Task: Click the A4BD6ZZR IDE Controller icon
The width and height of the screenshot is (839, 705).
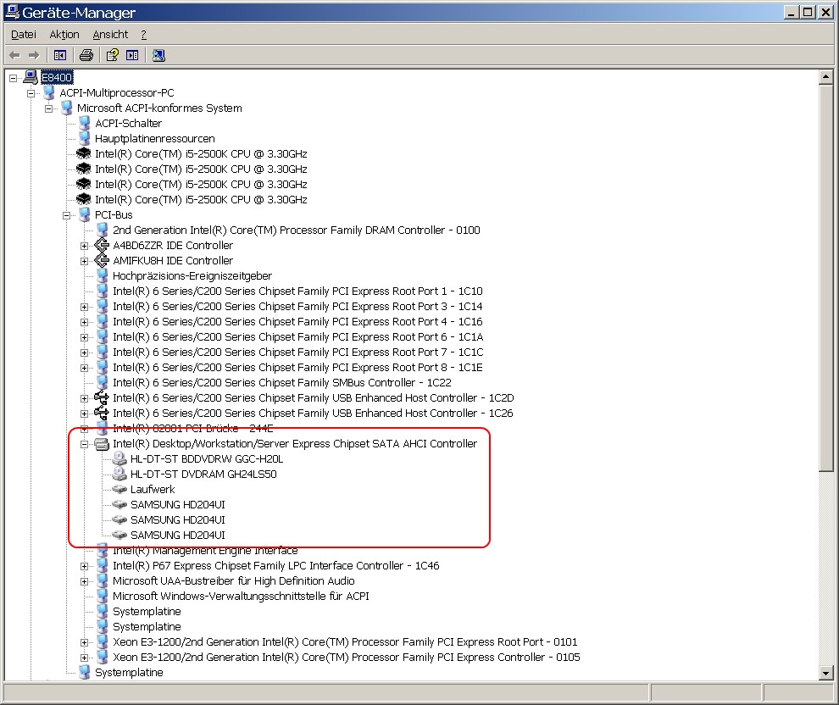Action: (102, 245)
